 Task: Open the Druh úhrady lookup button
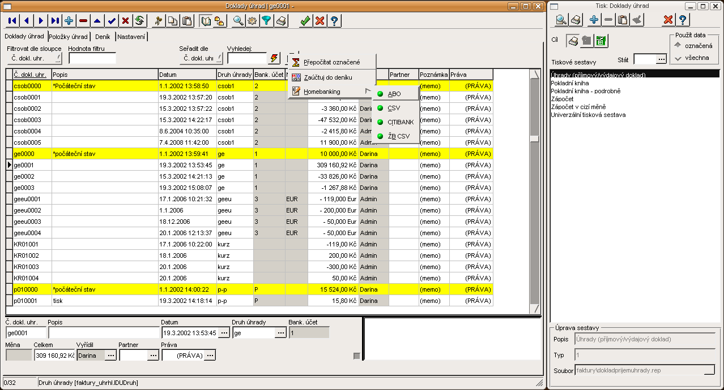click(280, 333)
